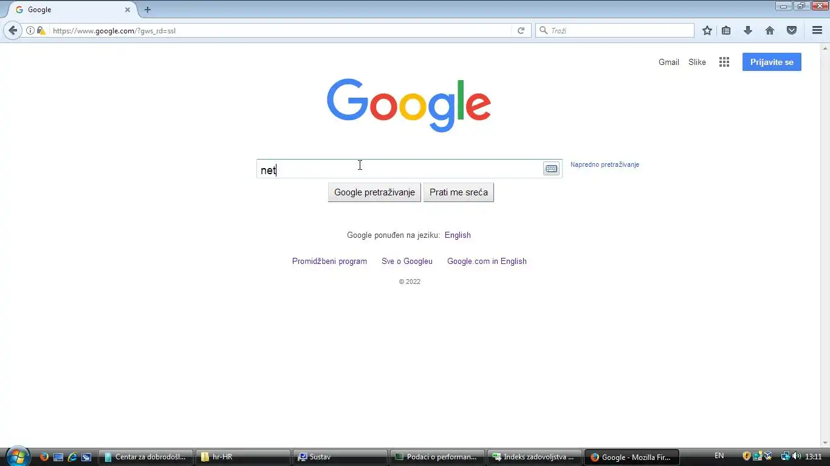Open a new tab with plus button
This screenshot has width=830, height=466.
[x=148, y=10]
